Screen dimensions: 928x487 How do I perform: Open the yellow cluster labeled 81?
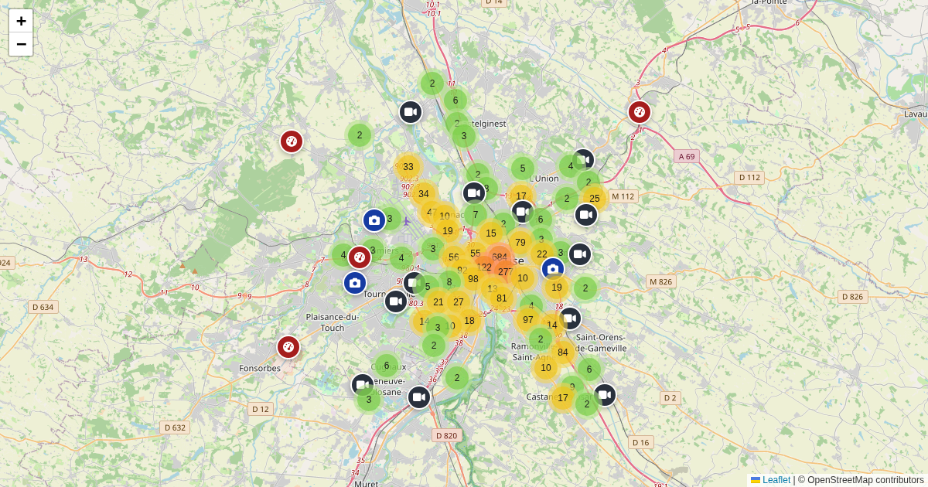click(502, 298)
